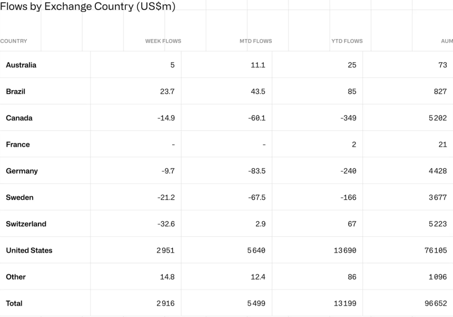Click United States week flows value 2951
The image size is (453, 317).
click(x=165, y=251)
